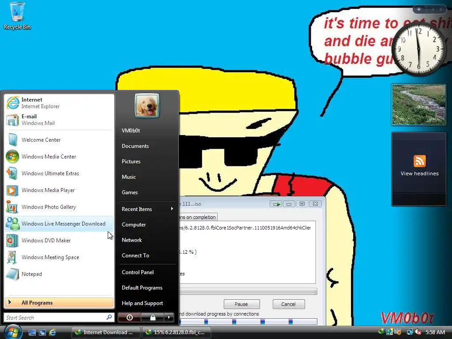The width and height of the screenshot is (452, 339).
Task: Launch Welcome Center
Action: click(59, 140)
